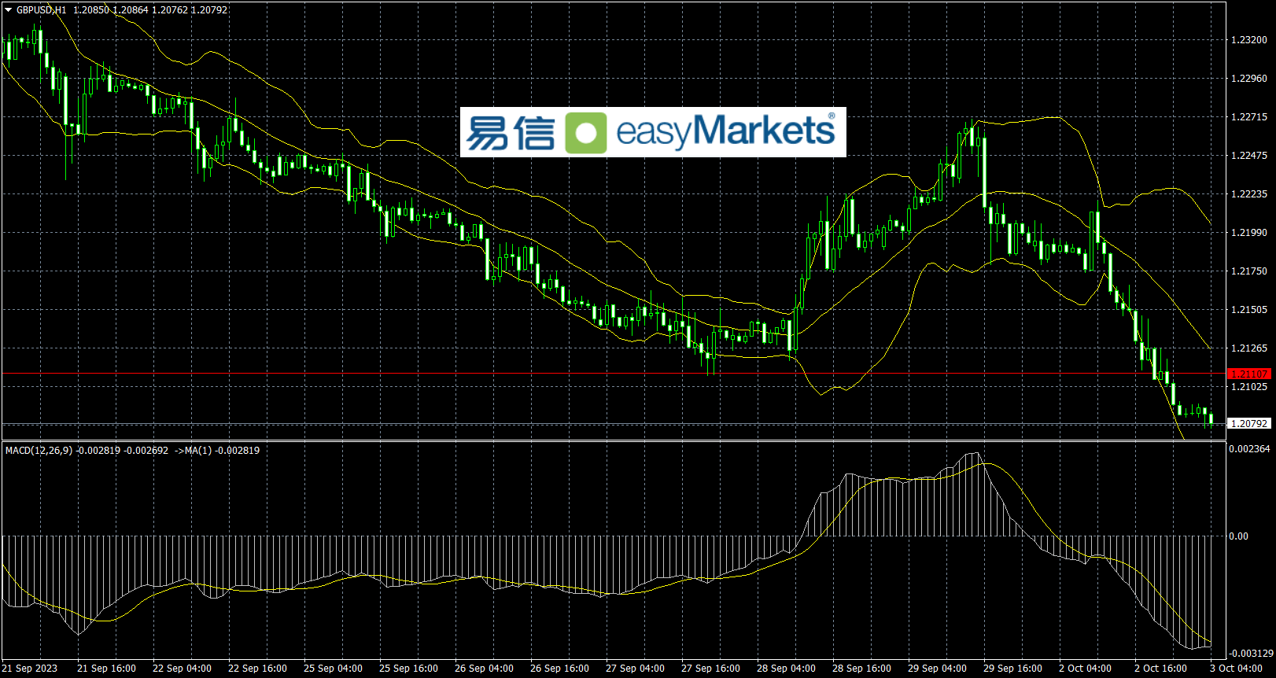Click the 1.21265 price axis label
1276x678 pixels.
1249,348
